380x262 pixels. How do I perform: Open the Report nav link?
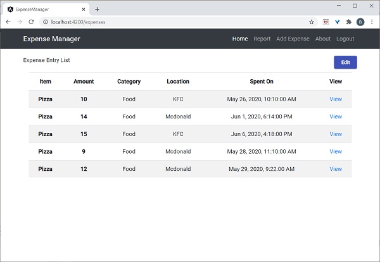click(x=262, y=39)
